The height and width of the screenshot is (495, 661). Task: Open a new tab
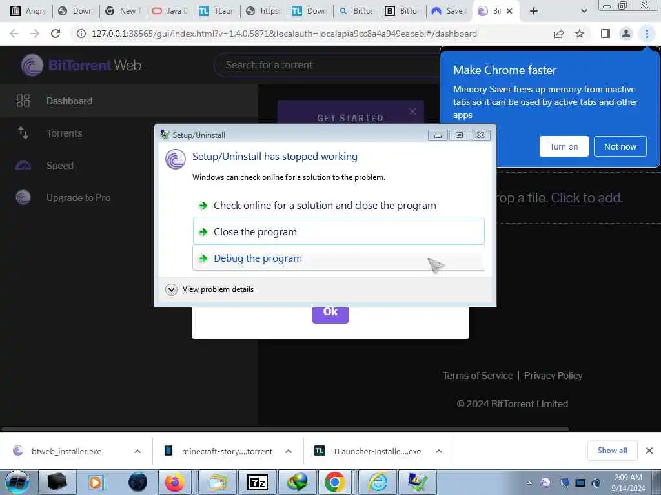click(x=534, y=11)
